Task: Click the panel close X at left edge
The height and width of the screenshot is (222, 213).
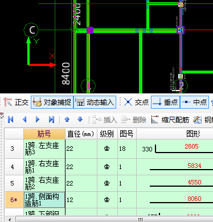Action: coord(1,116)
